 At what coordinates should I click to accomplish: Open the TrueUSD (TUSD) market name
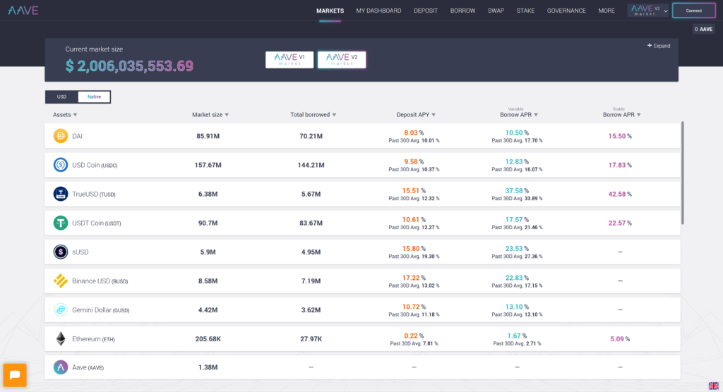[x=94, y=194]
